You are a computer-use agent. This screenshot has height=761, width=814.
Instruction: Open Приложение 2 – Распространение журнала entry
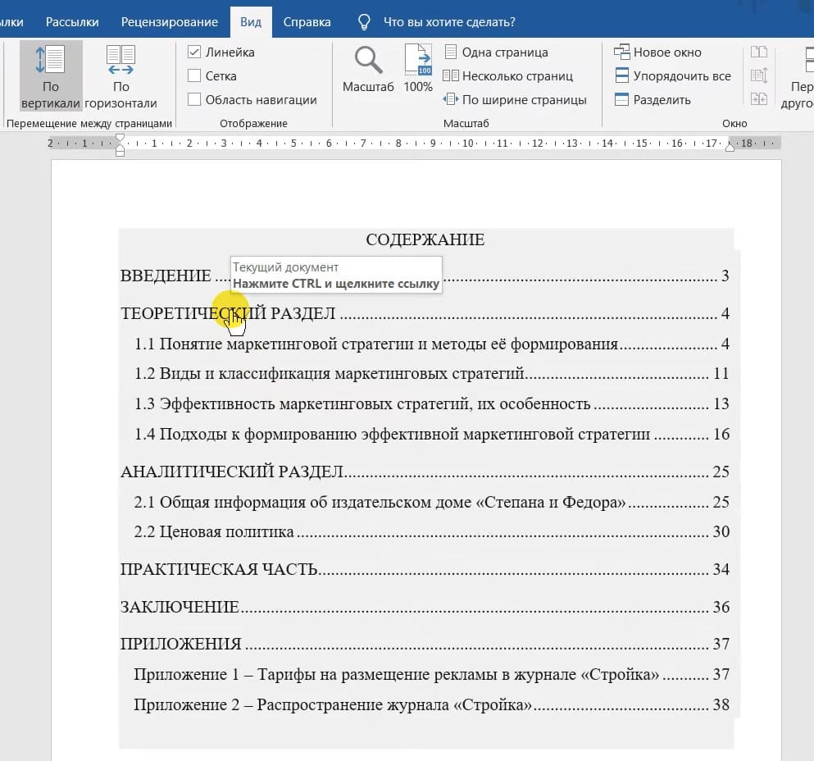coord(431,704)
